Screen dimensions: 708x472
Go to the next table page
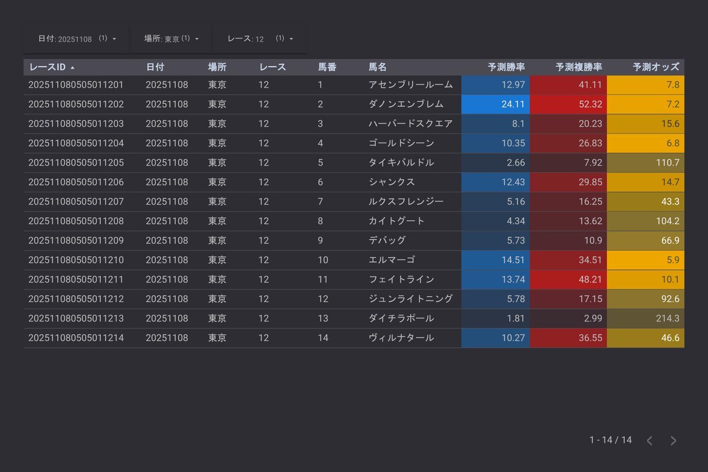pos(673,441)
